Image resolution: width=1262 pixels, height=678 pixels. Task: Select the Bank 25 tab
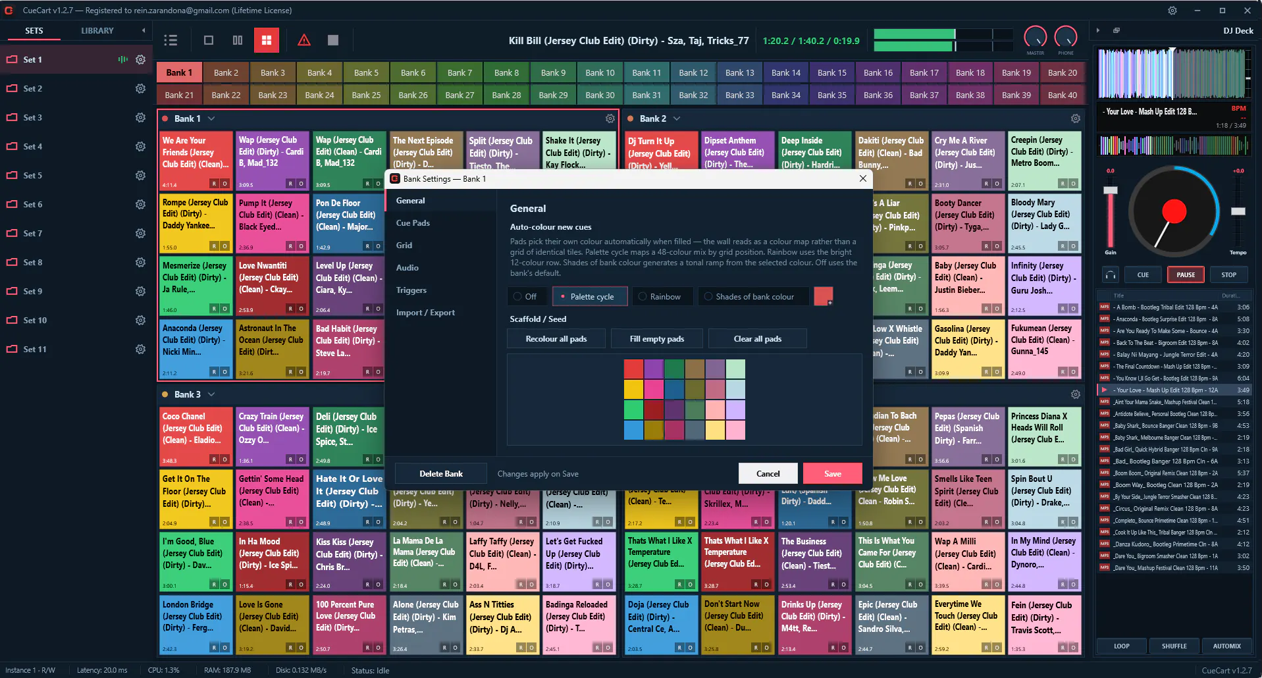[366, 95]
